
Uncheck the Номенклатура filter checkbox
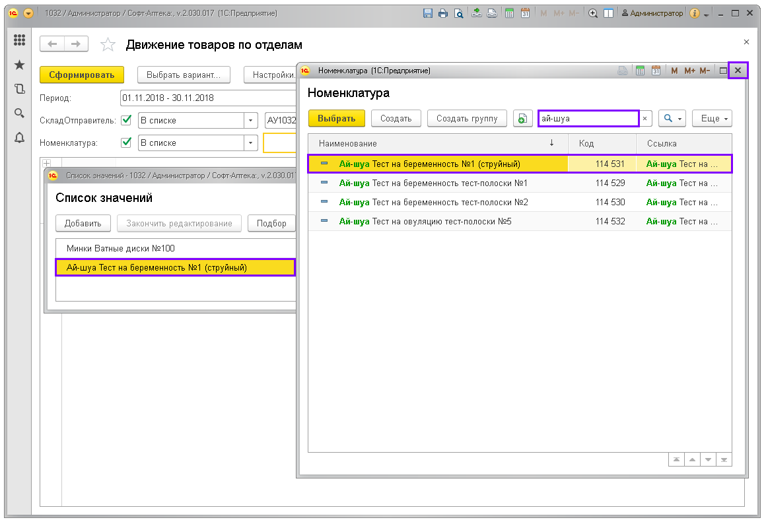(126, 142)
